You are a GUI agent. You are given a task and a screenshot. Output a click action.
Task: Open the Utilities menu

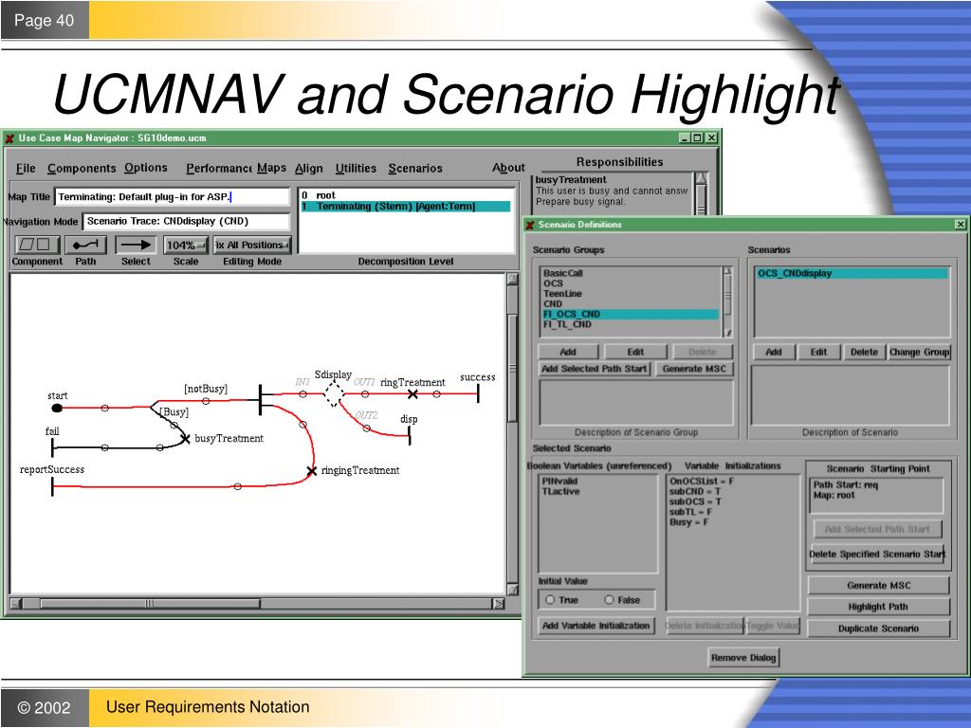point(357,169)
